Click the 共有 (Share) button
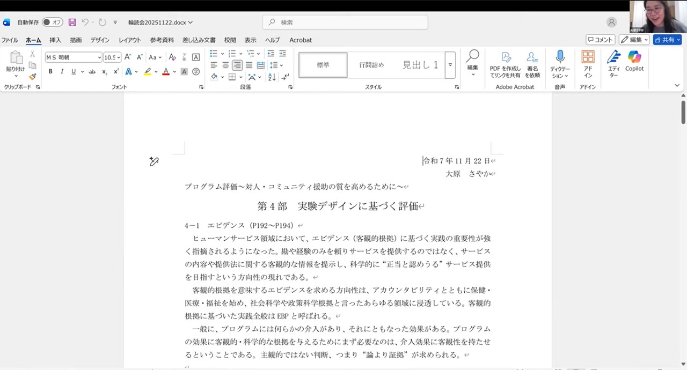 tap(667, 40)
